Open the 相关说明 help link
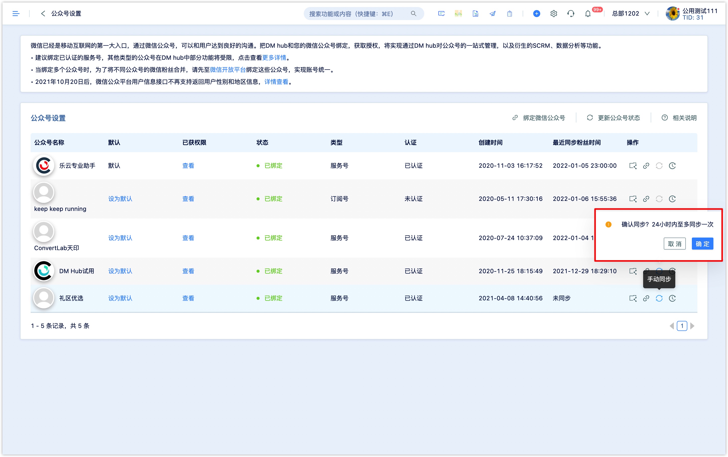Image resolution: width=728 pixels, height=457 pixels. (679, 118)
